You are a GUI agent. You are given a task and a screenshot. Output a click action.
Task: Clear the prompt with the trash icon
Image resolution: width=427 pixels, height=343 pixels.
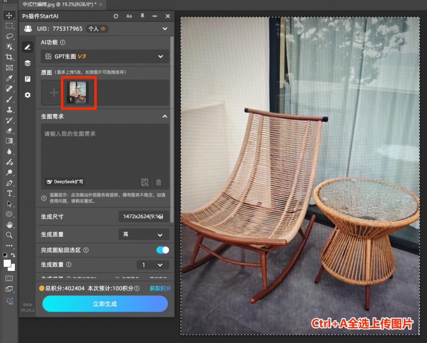tap(158, 182)
